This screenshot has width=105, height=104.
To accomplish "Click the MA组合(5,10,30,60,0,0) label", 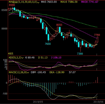I will pyautogui.click(x=23, y=2).
